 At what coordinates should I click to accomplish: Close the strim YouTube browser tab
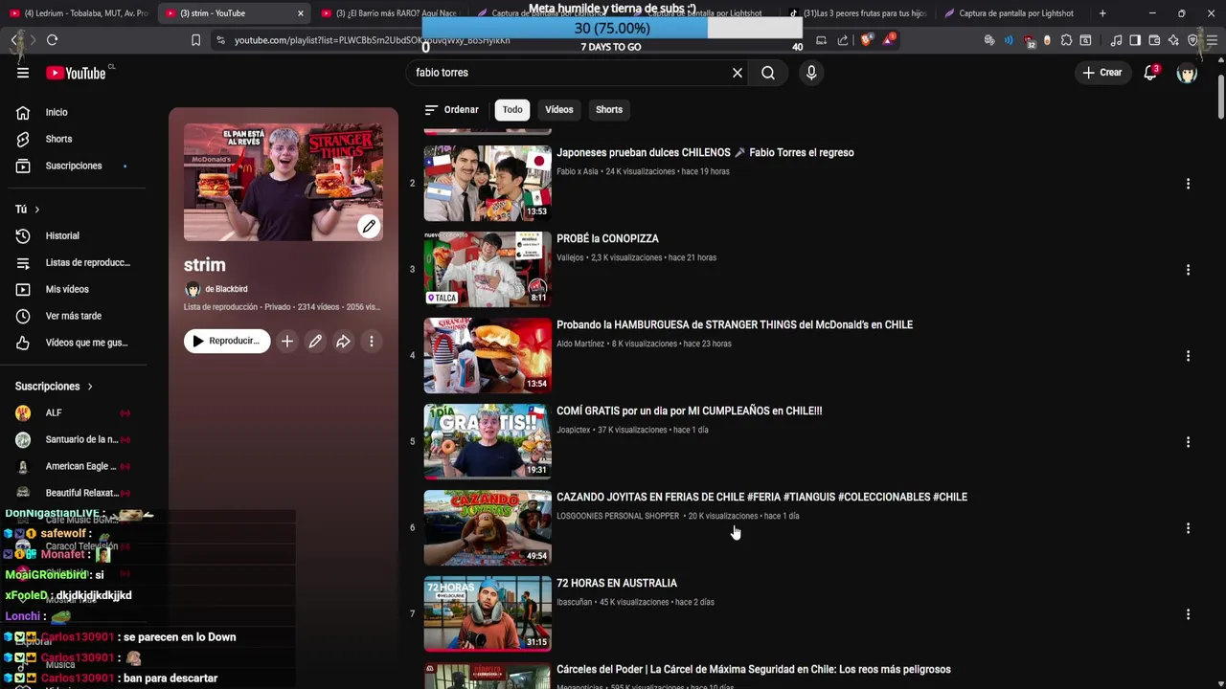[x=301, y=13]
